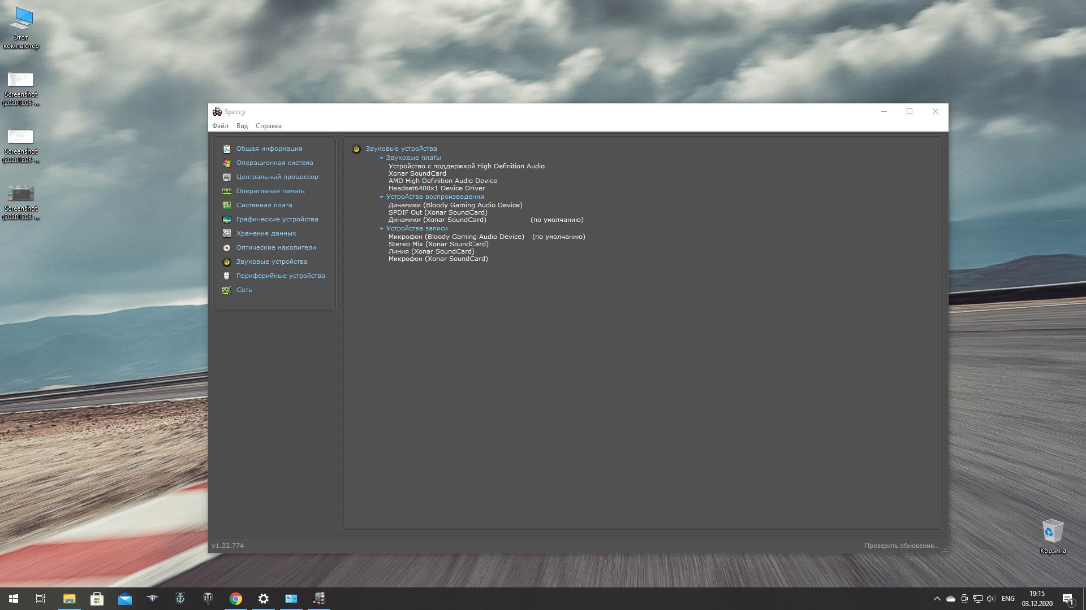Open World of Tanks shield icon on taskbar

pos(208,599)
